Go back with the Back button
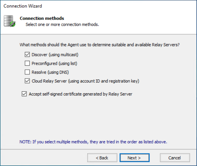The height and width of the screenshot is (166, 197). pyautogui.click(x=102, y=158)
